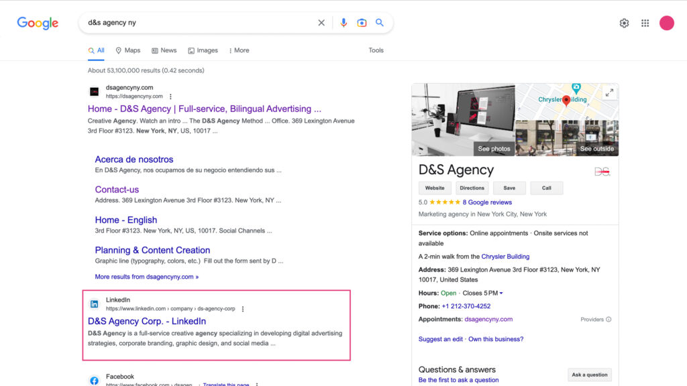Open Google Lens camera search

[362, 23]
